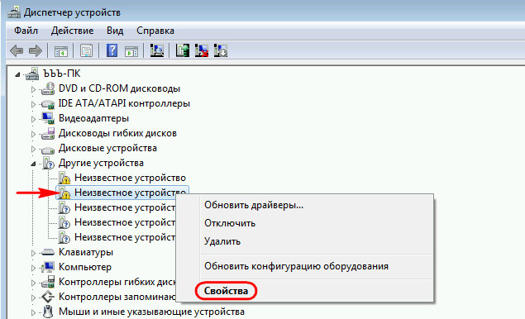This screenshot has height=319, width=525.
Task: Click the scan for hardware changes toolbar icon
Action: pyautogui.click(x=157, y=50)
